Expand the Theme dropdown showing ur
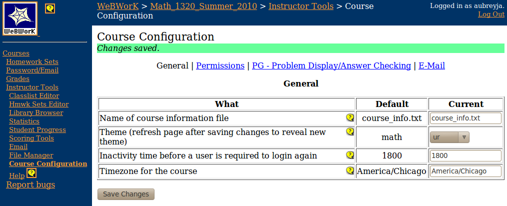This screenshot has width=507, height=206. [x=449, y=137]
